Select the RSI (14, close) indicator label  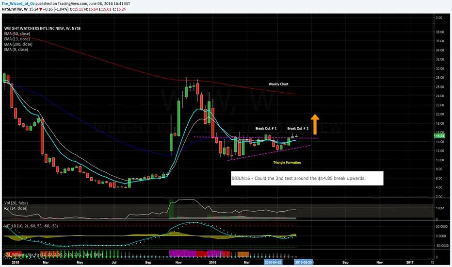[16, 208]
